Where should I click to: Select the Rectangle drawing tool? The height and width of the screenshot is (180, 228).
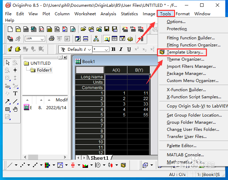pyautogui.click(x=7, y=109)
